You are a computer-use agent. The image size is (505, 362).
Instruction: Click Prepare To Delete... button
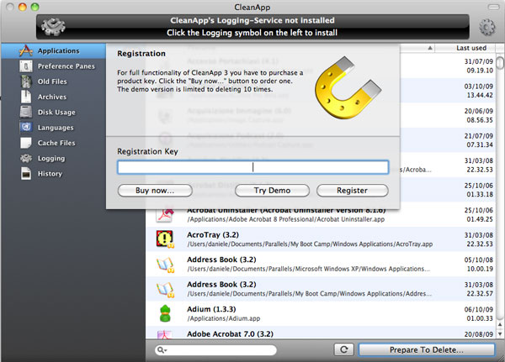click(427, 349)
